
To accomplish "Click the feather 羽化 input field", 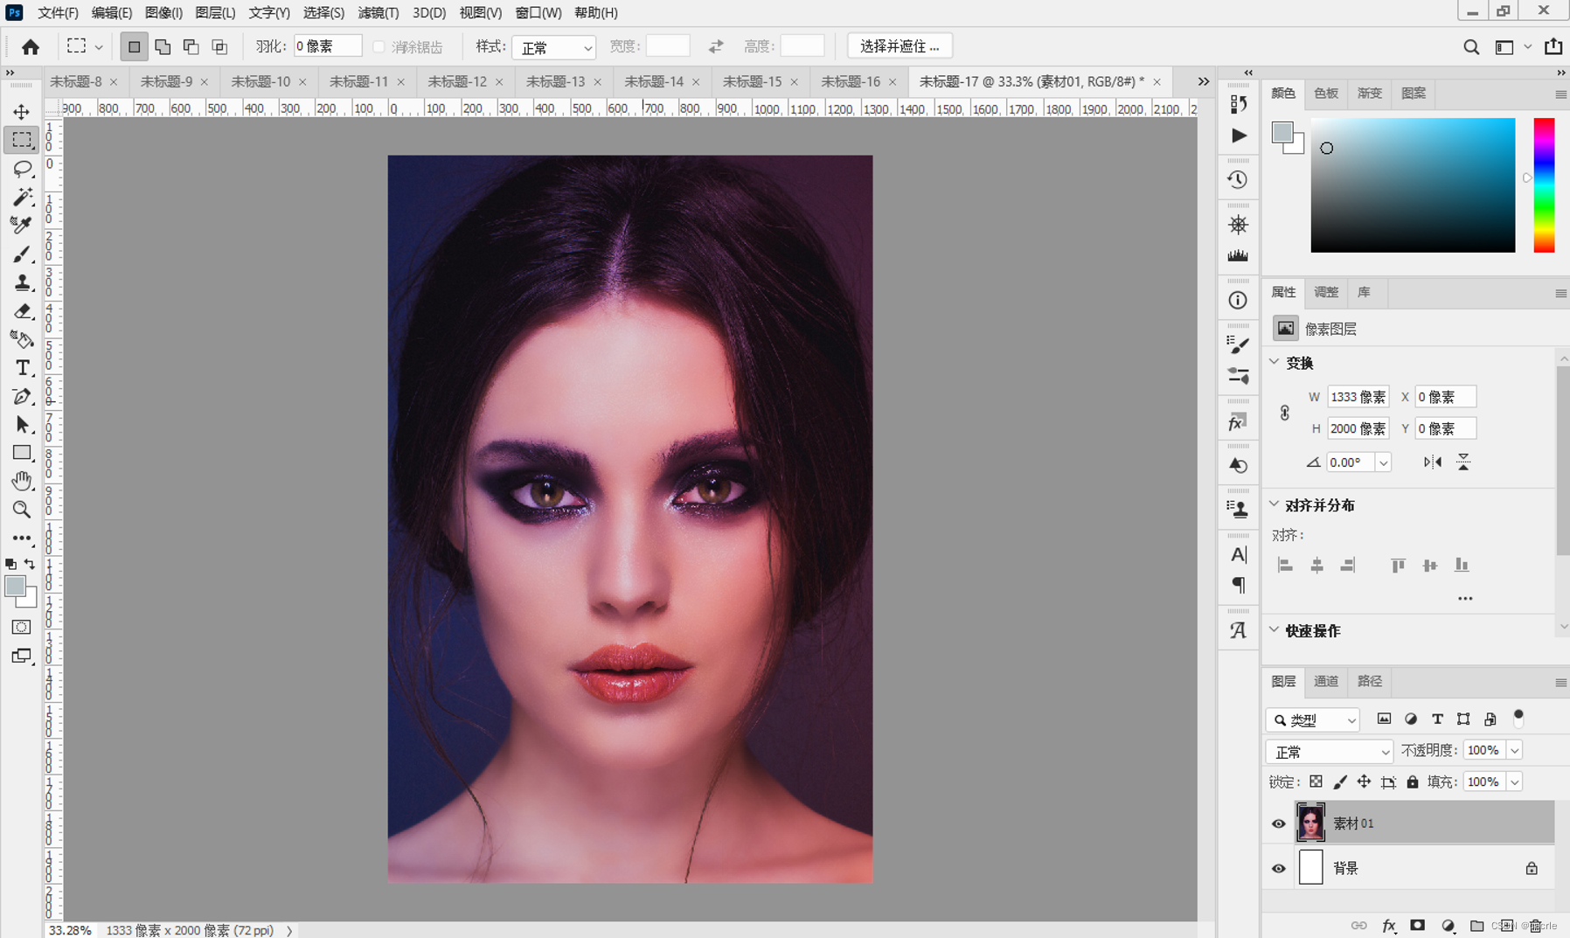I will 327,46.
